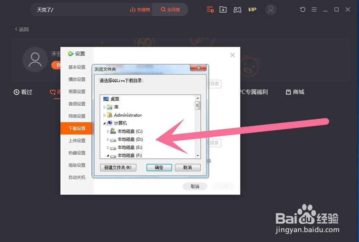Click the 看过 clock icon

point(16,92)
